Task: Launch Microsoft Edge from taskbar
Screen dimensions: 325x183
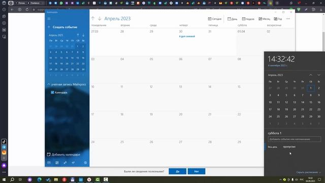Action: (x=40, y=179)
